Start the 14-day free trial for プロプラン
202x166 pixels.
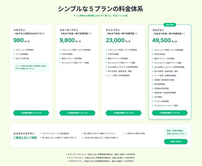[170, 113]
